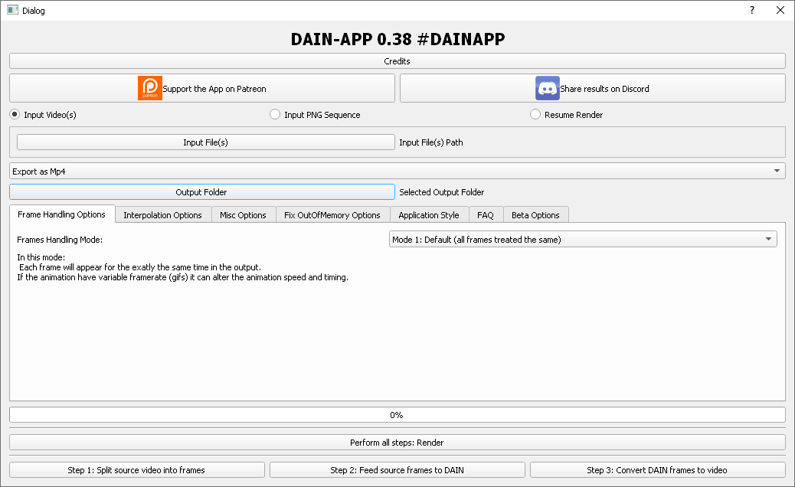Click the Patreon icon
The width and height of the screenshot is (795, 487).
click(149, 88)
